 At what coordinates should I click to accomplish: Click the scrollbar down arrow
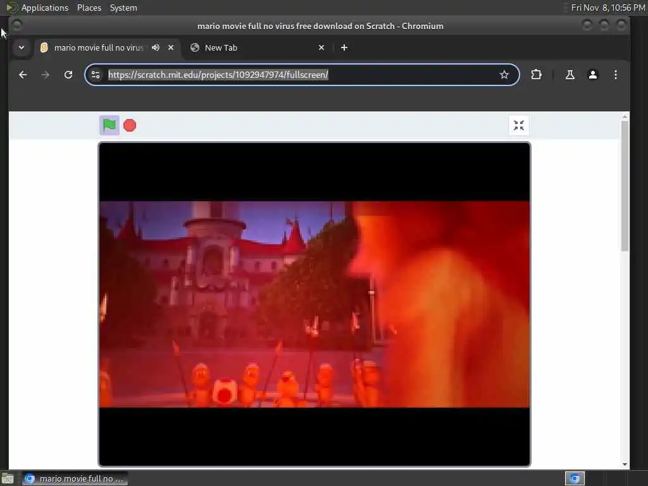coord(625,464)
